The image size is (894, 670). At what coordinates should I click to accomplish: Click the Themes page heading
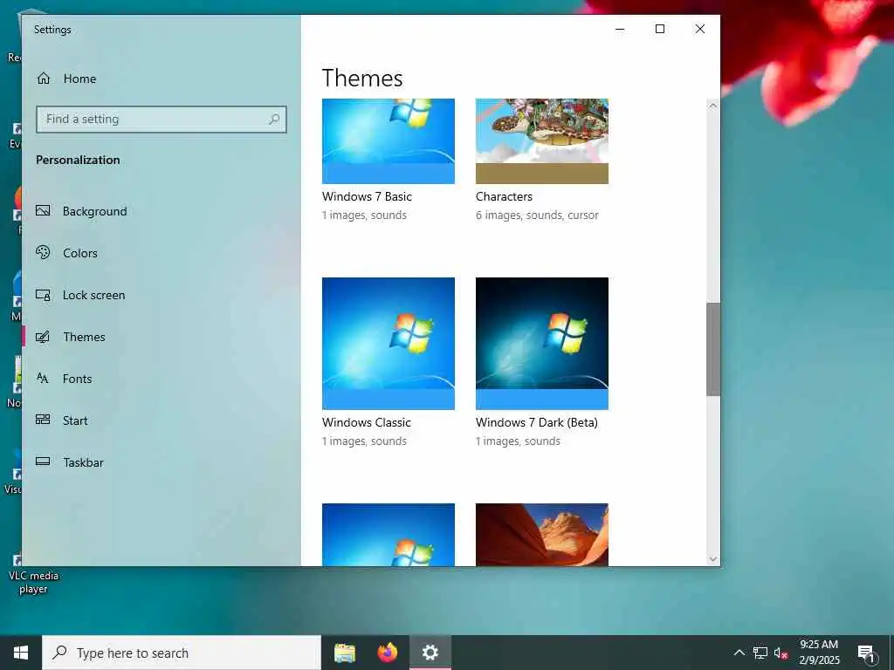362,78
